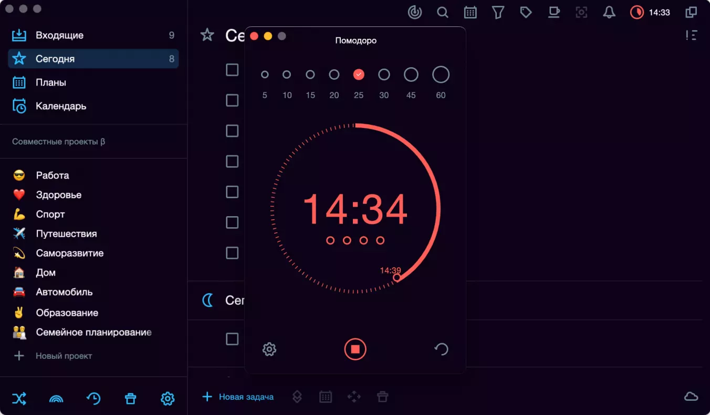Open the trash icon in sidebar bottom bar
This screenshot has height=415, width=710.
point(130,399)
